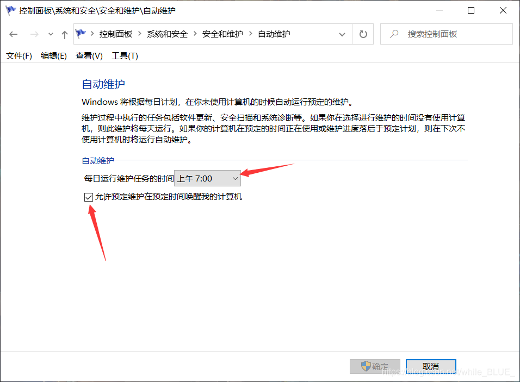The image size is (520, 382).
Task: Open the 查看(V) menu
Action: (x=89, y=55)
